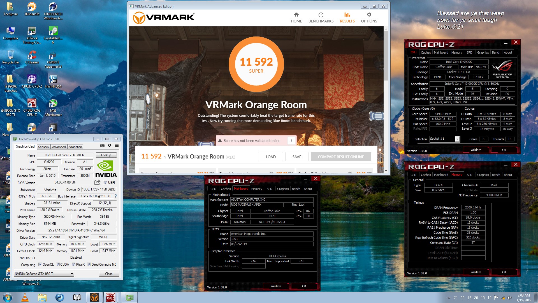
Task: Click the ROG CPU-Z taskbar button
Action: pyautogui.click(x=110, y=297)
